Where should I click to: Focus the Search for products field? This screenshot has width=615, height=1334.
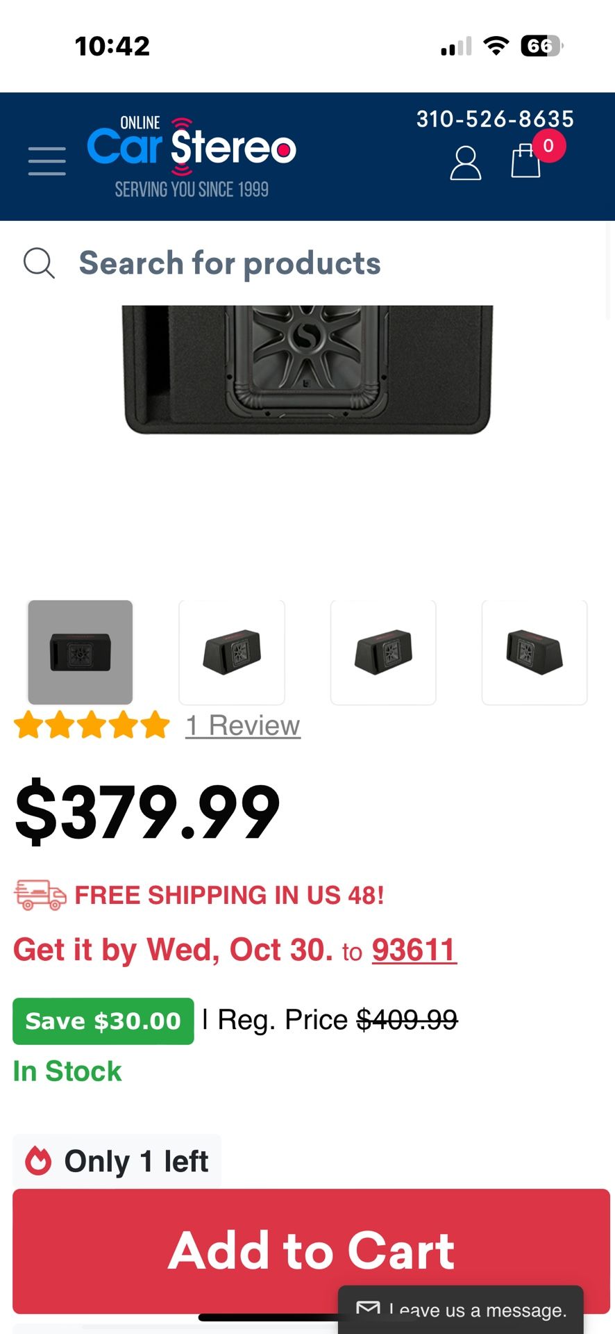click(x=307, y=263)
